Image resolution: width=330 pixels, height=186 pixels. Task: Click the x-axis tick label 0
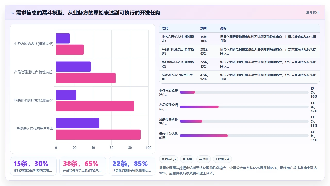pos(56,148)
